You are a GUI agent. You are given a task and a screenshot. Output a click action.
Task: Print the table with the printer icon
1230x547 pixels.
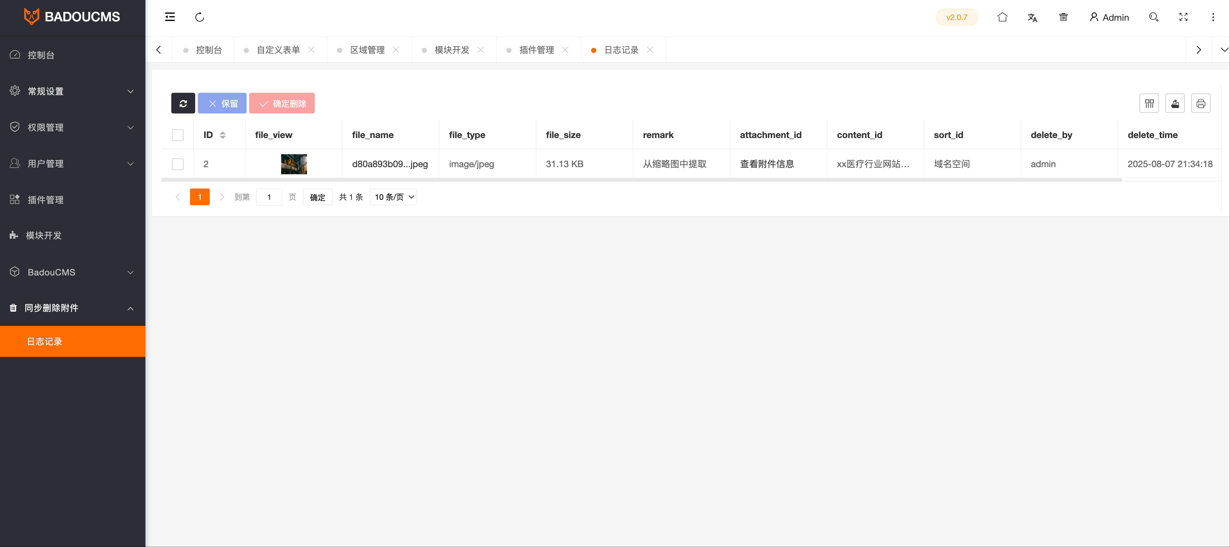pos(1200,104)
